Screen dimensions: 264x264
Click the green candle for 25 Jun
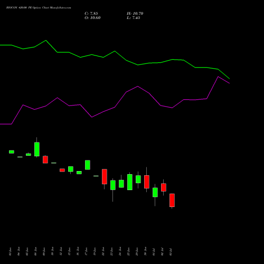tap(130, 182)
